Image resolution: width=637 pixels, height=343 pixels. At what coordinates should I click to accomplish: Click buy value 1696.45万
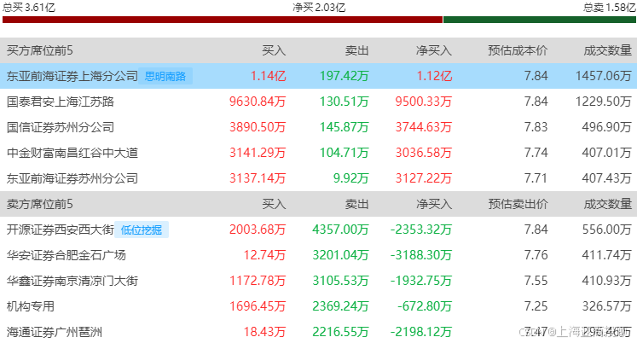pos(258,306)
